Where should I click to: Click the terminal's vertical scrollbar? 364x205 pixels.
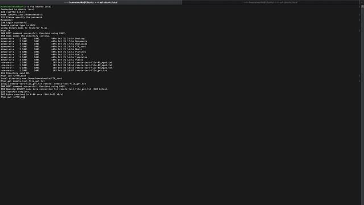tap(362, 105)
